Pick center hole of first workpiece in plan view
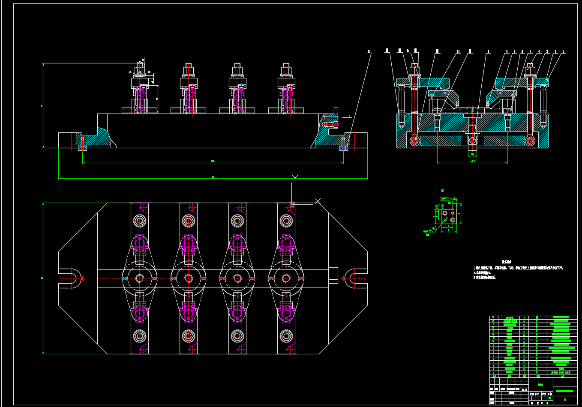This screenshot has height=407, width=582. click(x=140, y=278)
